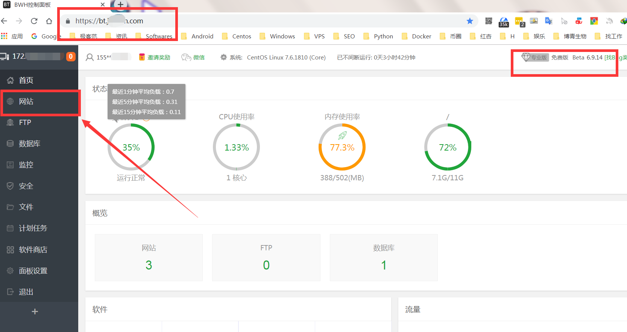Click the orange notification badge showing 0
The width and height of the screenshot is (627, 332).
[x=71, y=56]
